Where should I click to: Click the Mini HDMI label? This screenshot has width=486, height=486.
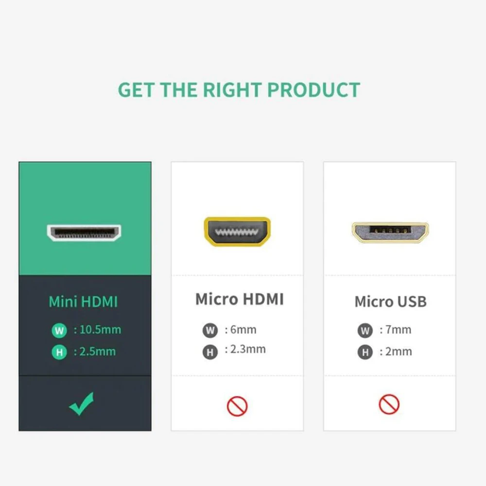pos(84,302)
